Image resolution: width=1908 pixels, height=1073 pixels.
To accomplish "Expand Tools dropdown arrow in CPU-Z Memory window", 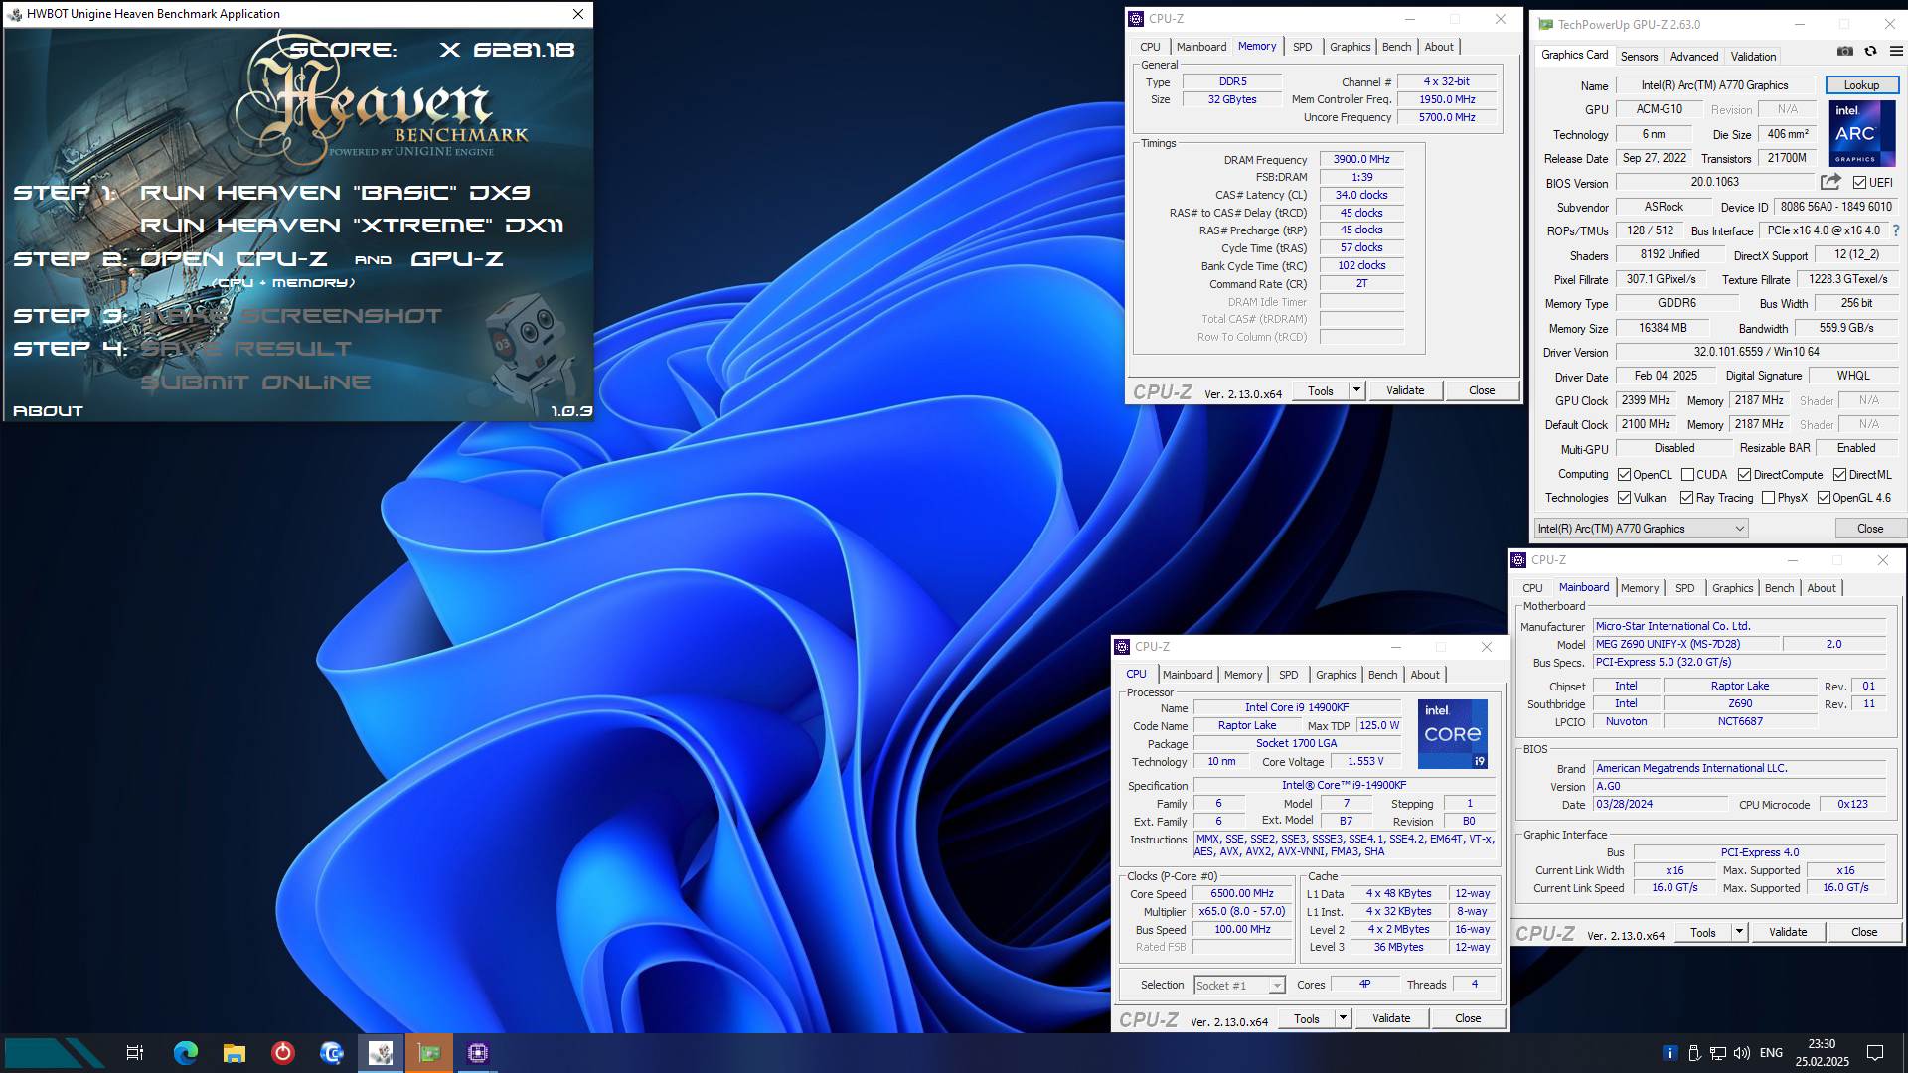I will point(1355,390).
